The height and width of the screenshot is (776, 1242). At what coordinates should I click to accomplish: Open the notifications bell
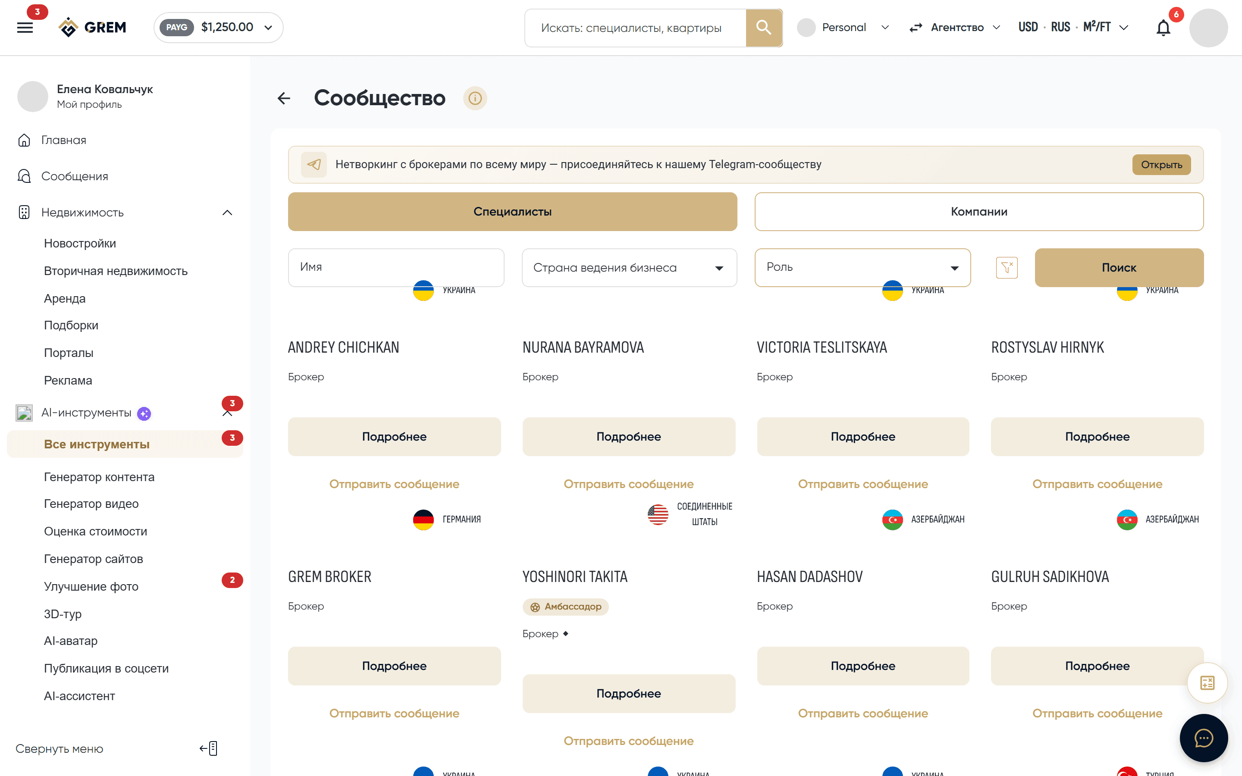(x=1163, y=28)
